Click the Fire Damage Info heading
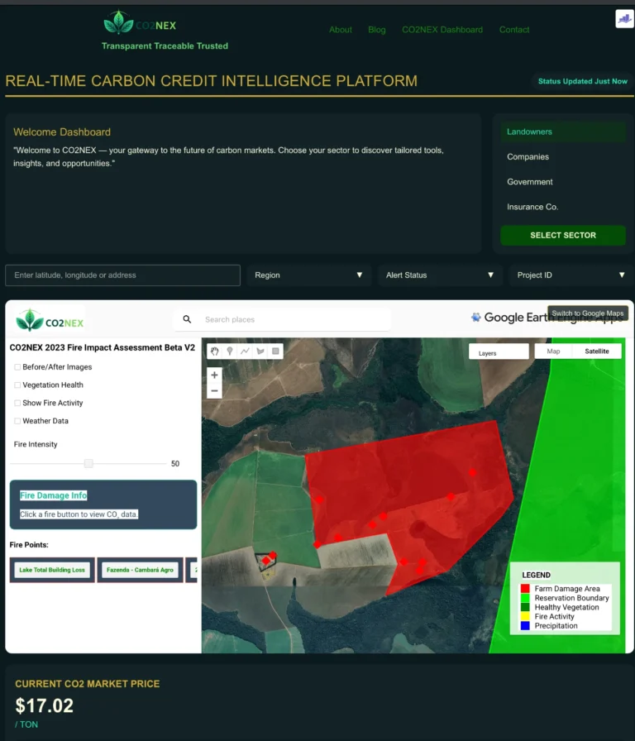Screen dimensions: 635x741 (x=54, y=495)
